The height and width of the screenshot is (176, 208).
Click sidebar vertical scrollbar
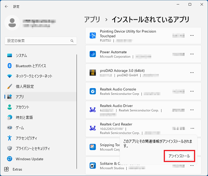tap(77, 111)
